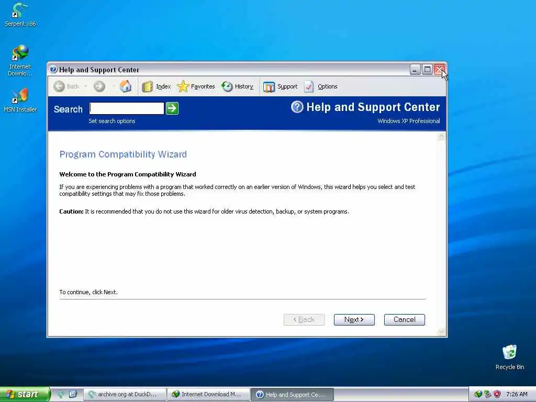Select the Internet Download Manager desktop icon
The image size is (536, 402).
20,61
